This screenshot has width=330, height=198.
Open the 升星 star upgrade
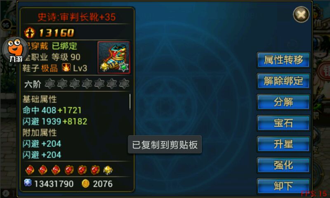[x=283, y=144]
